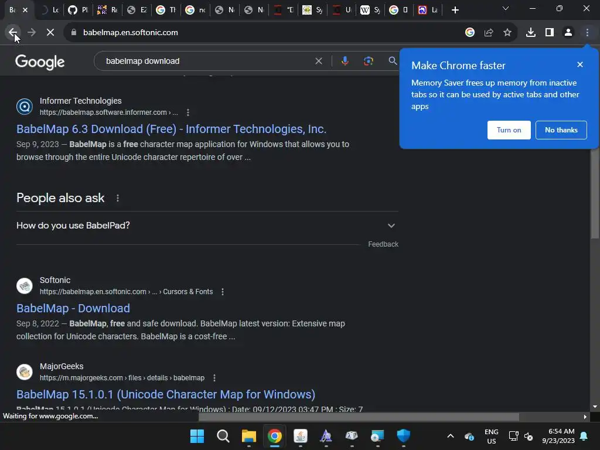The width and height of the screenshot is (600, 450).
Task: Open File Explorer from taskbar
Action: click(x=248, y=436)
